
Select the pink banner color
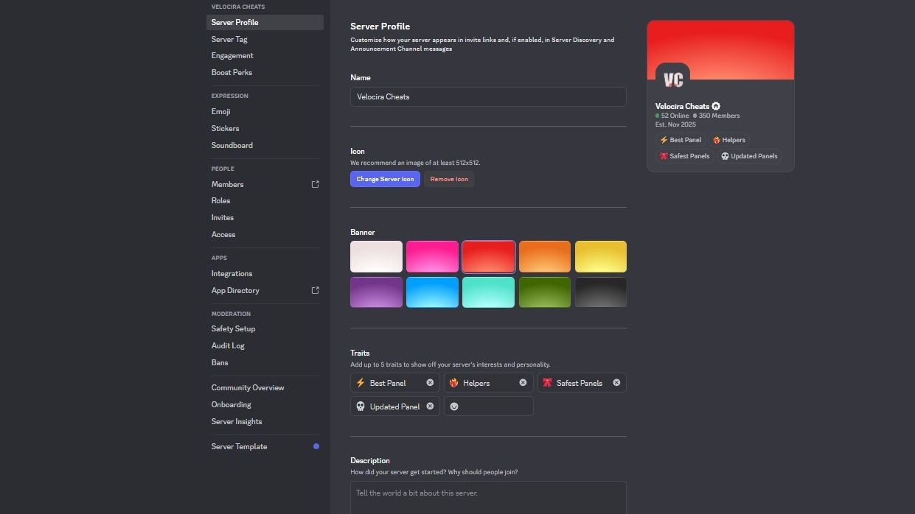coord(432,256)
